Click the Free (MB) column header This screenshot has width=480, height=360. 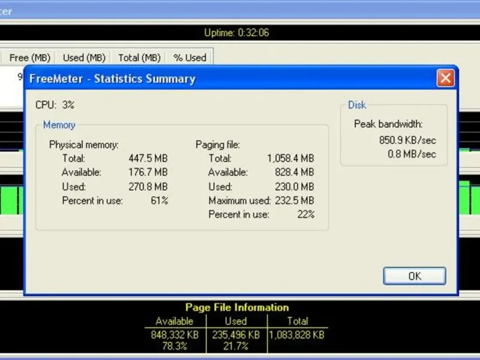(29, 58)
